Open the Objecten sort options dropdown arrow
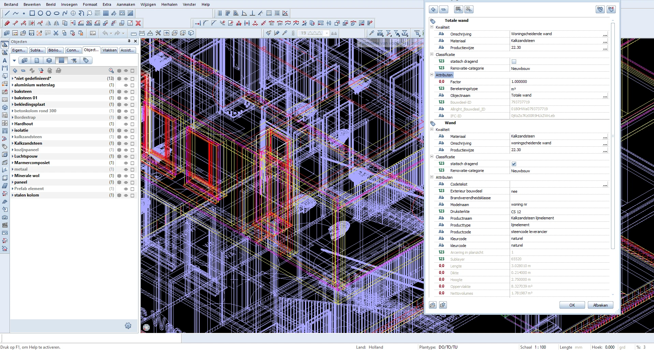Screen dimensions: 654x350 tap(14, 60)
